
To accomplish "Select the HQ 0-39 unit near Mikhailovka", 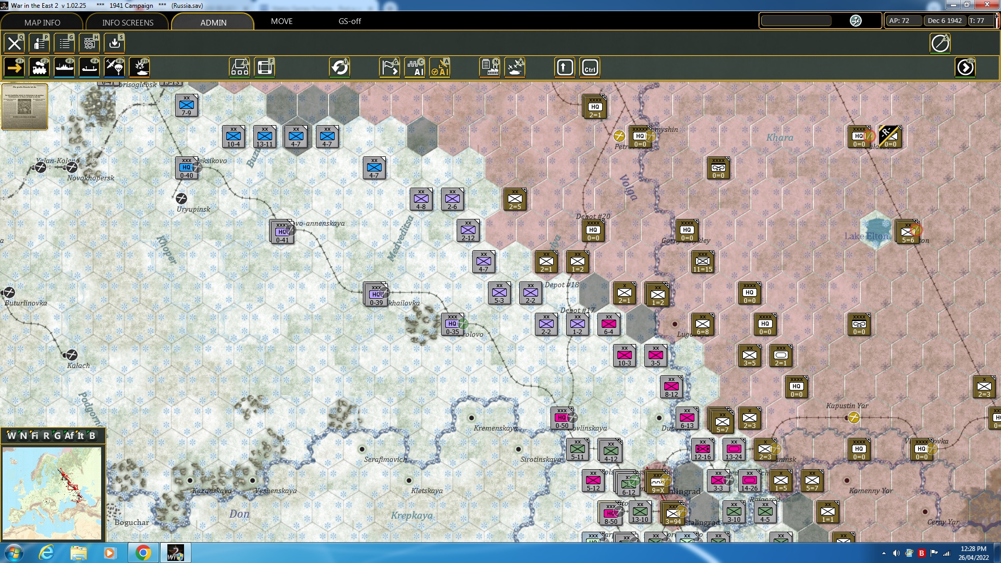I will click(x=375, y=295).
